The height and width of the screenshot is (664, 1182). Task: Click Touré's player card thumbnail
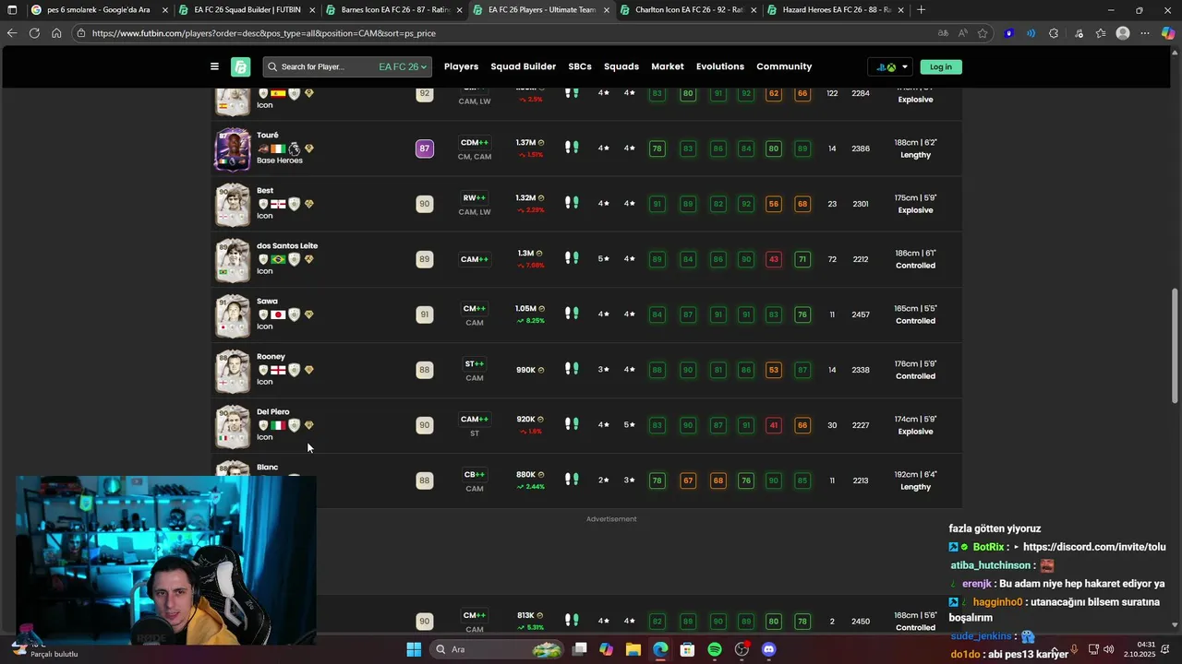[233, 148]
